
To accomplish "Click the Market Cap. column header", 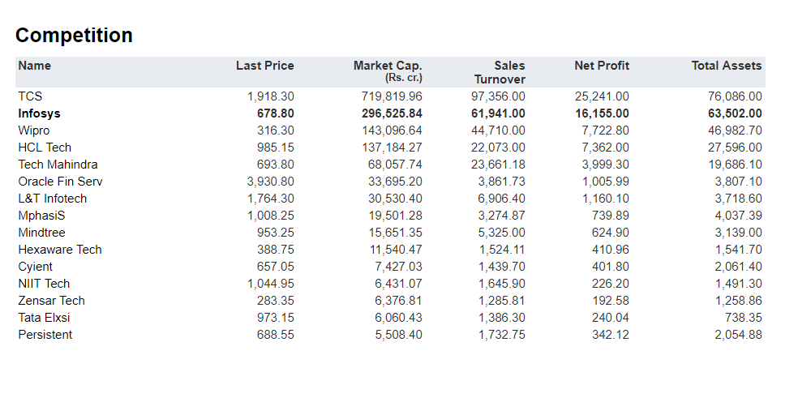I will (x=388, y=66).
